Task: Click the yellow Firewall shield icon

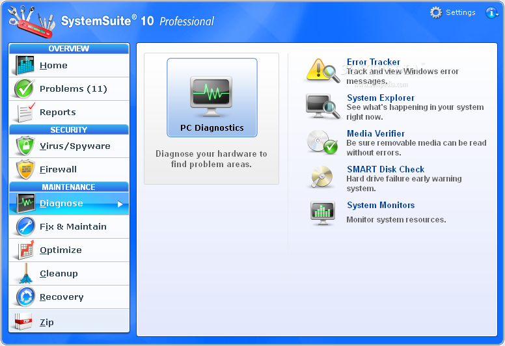Action: pyautogui.click(x=25, y=169)
